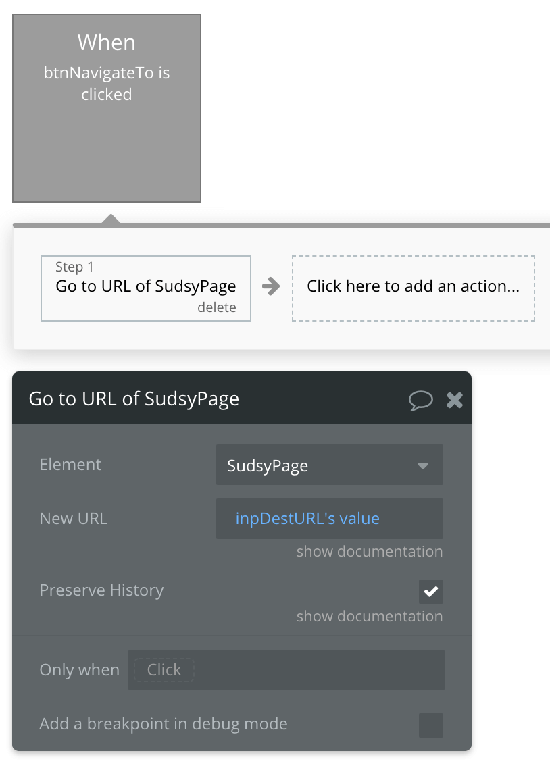Click the Only when condition field
Viewport: 550px width, 770px height.
(x=286, y=670)
